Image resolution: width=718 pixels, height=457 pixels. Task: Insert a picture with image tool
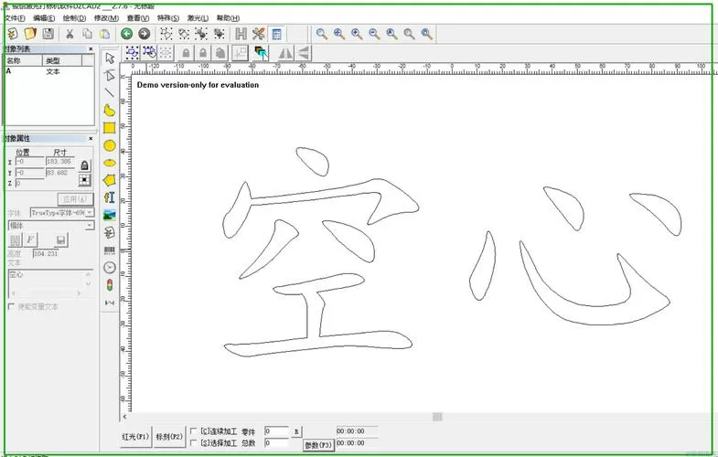point(110,215)
